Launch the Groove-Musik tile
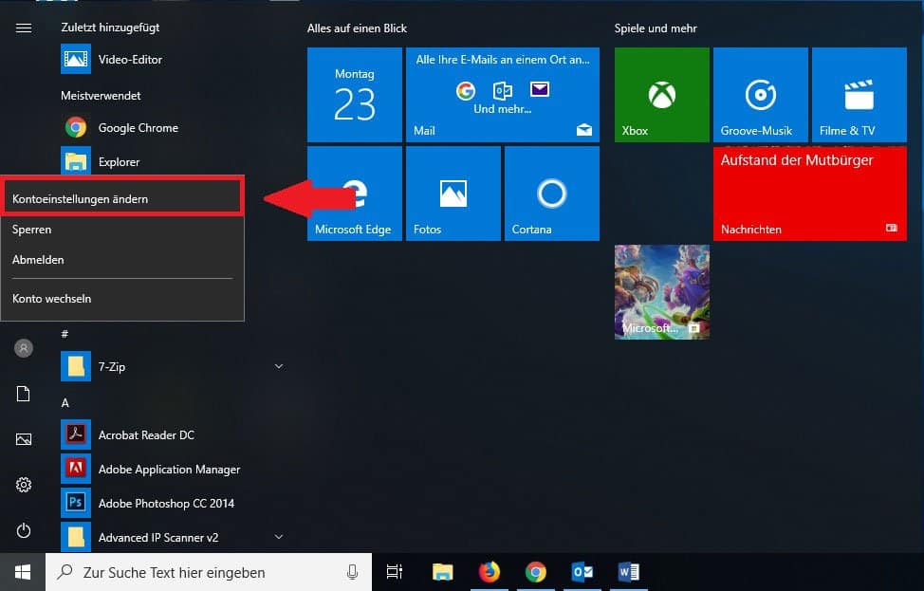The height and width of the screenshot is (591, 924). (x=760, y=95)
